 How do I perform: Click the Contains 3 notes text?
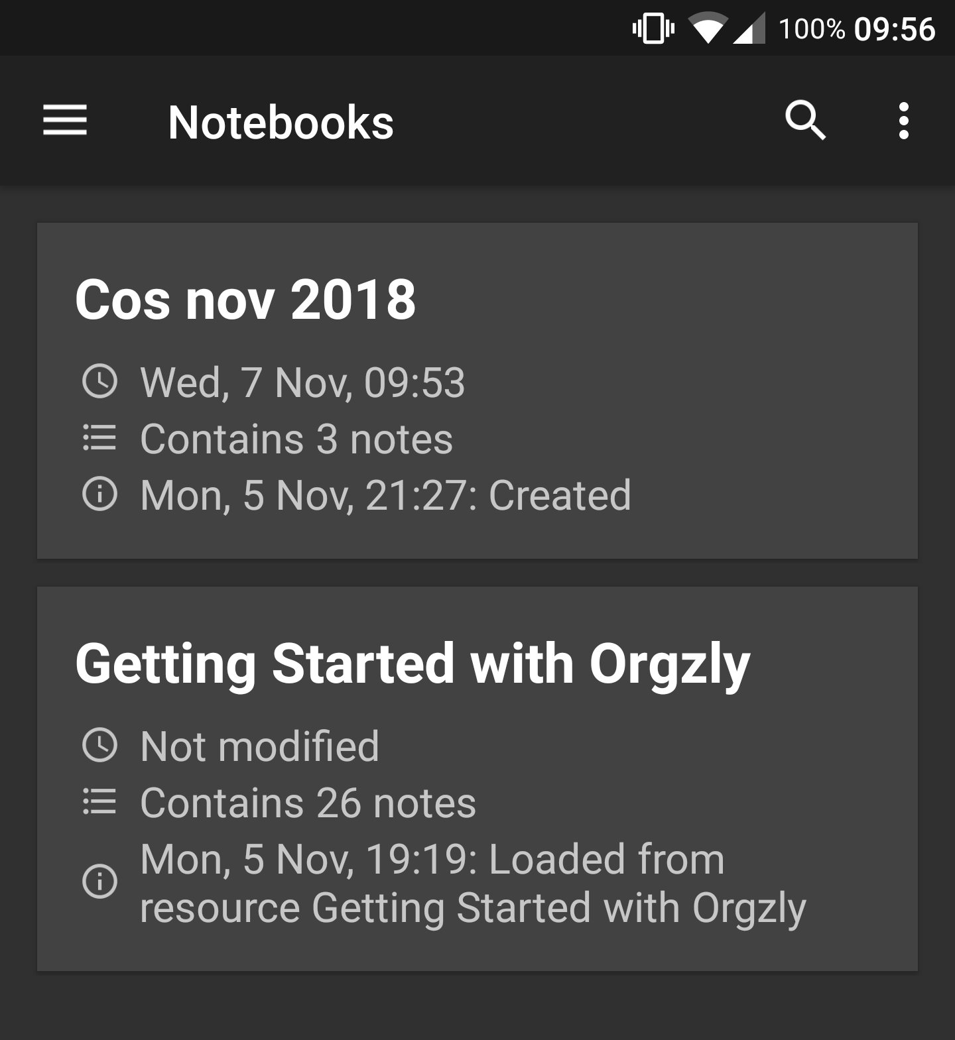(x=296, y=439)
